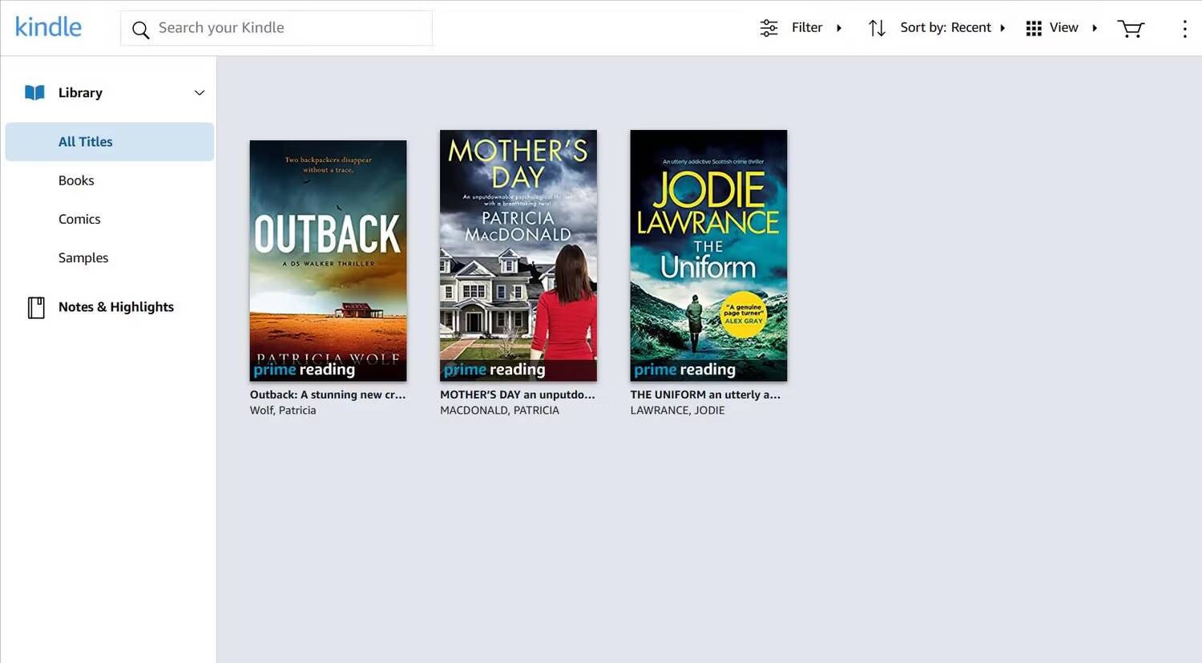Click the Notes & Highlights notebook icon
This screenshot has width=1202, height=663.
(x=36, y=307)
